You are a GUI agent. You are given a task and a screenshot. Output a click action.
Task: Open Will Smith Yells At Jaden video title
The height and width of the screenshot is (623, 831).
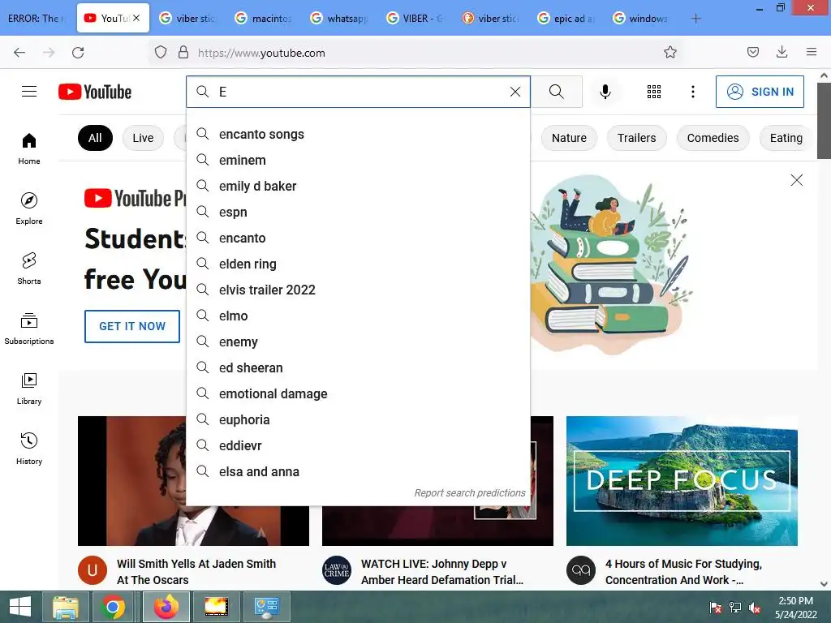(196, 572)
